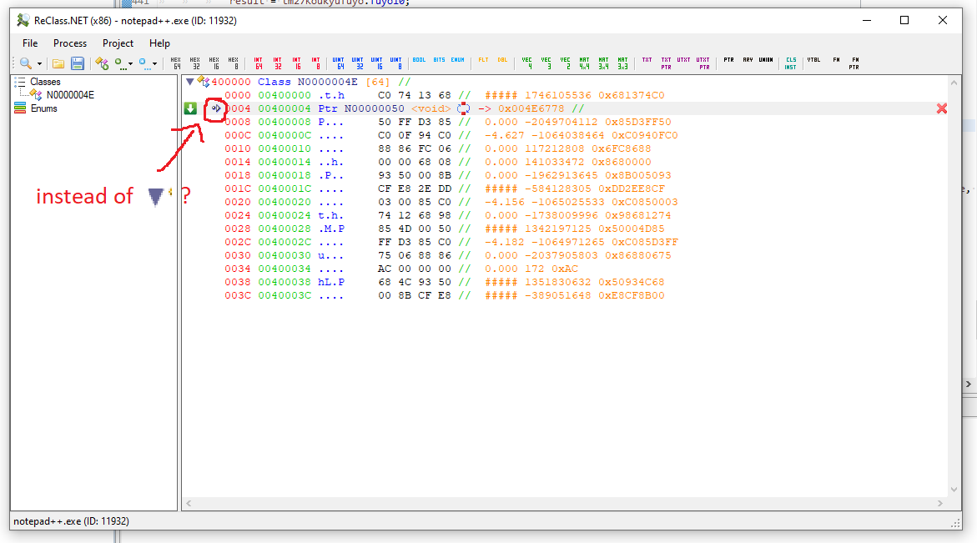Make the field a CLS INST

coord(790,63)
